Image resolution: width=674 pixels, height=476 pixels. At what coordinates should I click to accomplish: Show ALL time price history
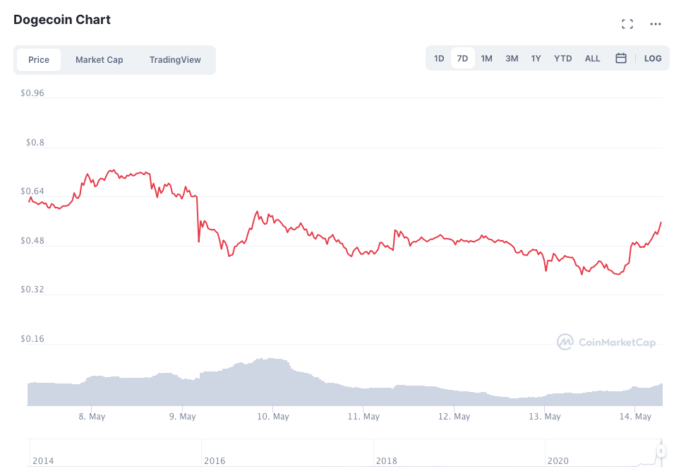tap(592, 59)
